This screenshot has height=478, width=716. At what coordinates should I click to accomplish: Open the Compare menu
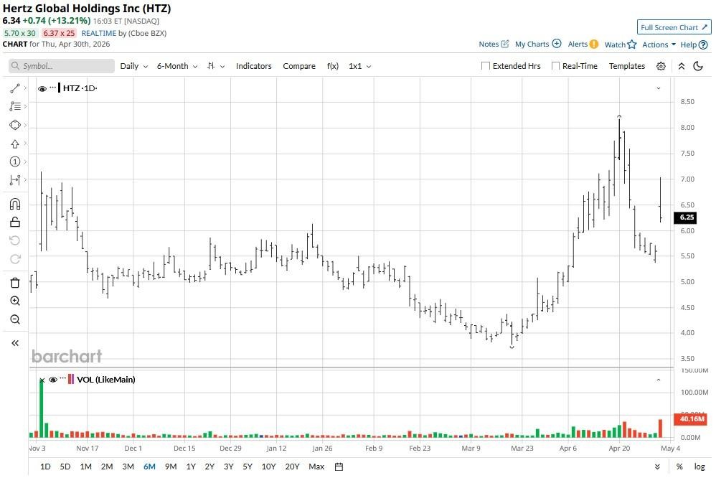click(x=299, y=66)
